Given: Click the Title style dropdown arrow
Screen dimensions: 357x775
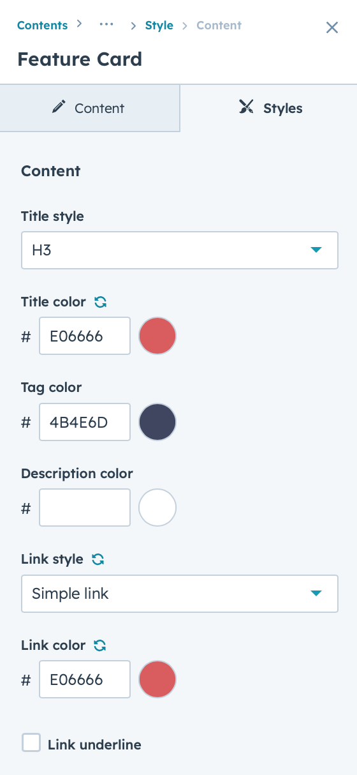Looking at the screenshot, I should [316, 250].
